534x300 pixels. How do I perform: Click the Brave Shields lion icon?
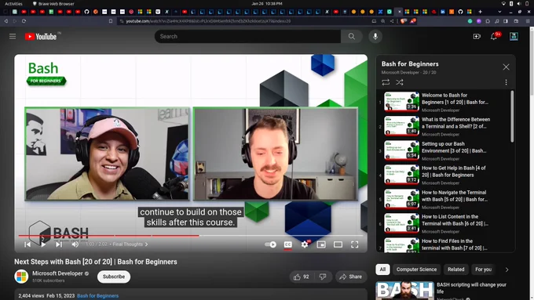click(x=404, y=21)
